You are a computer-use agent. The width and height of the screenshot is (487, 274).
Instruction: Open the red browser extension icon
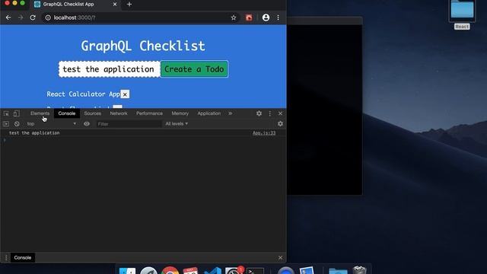[249, 18]
